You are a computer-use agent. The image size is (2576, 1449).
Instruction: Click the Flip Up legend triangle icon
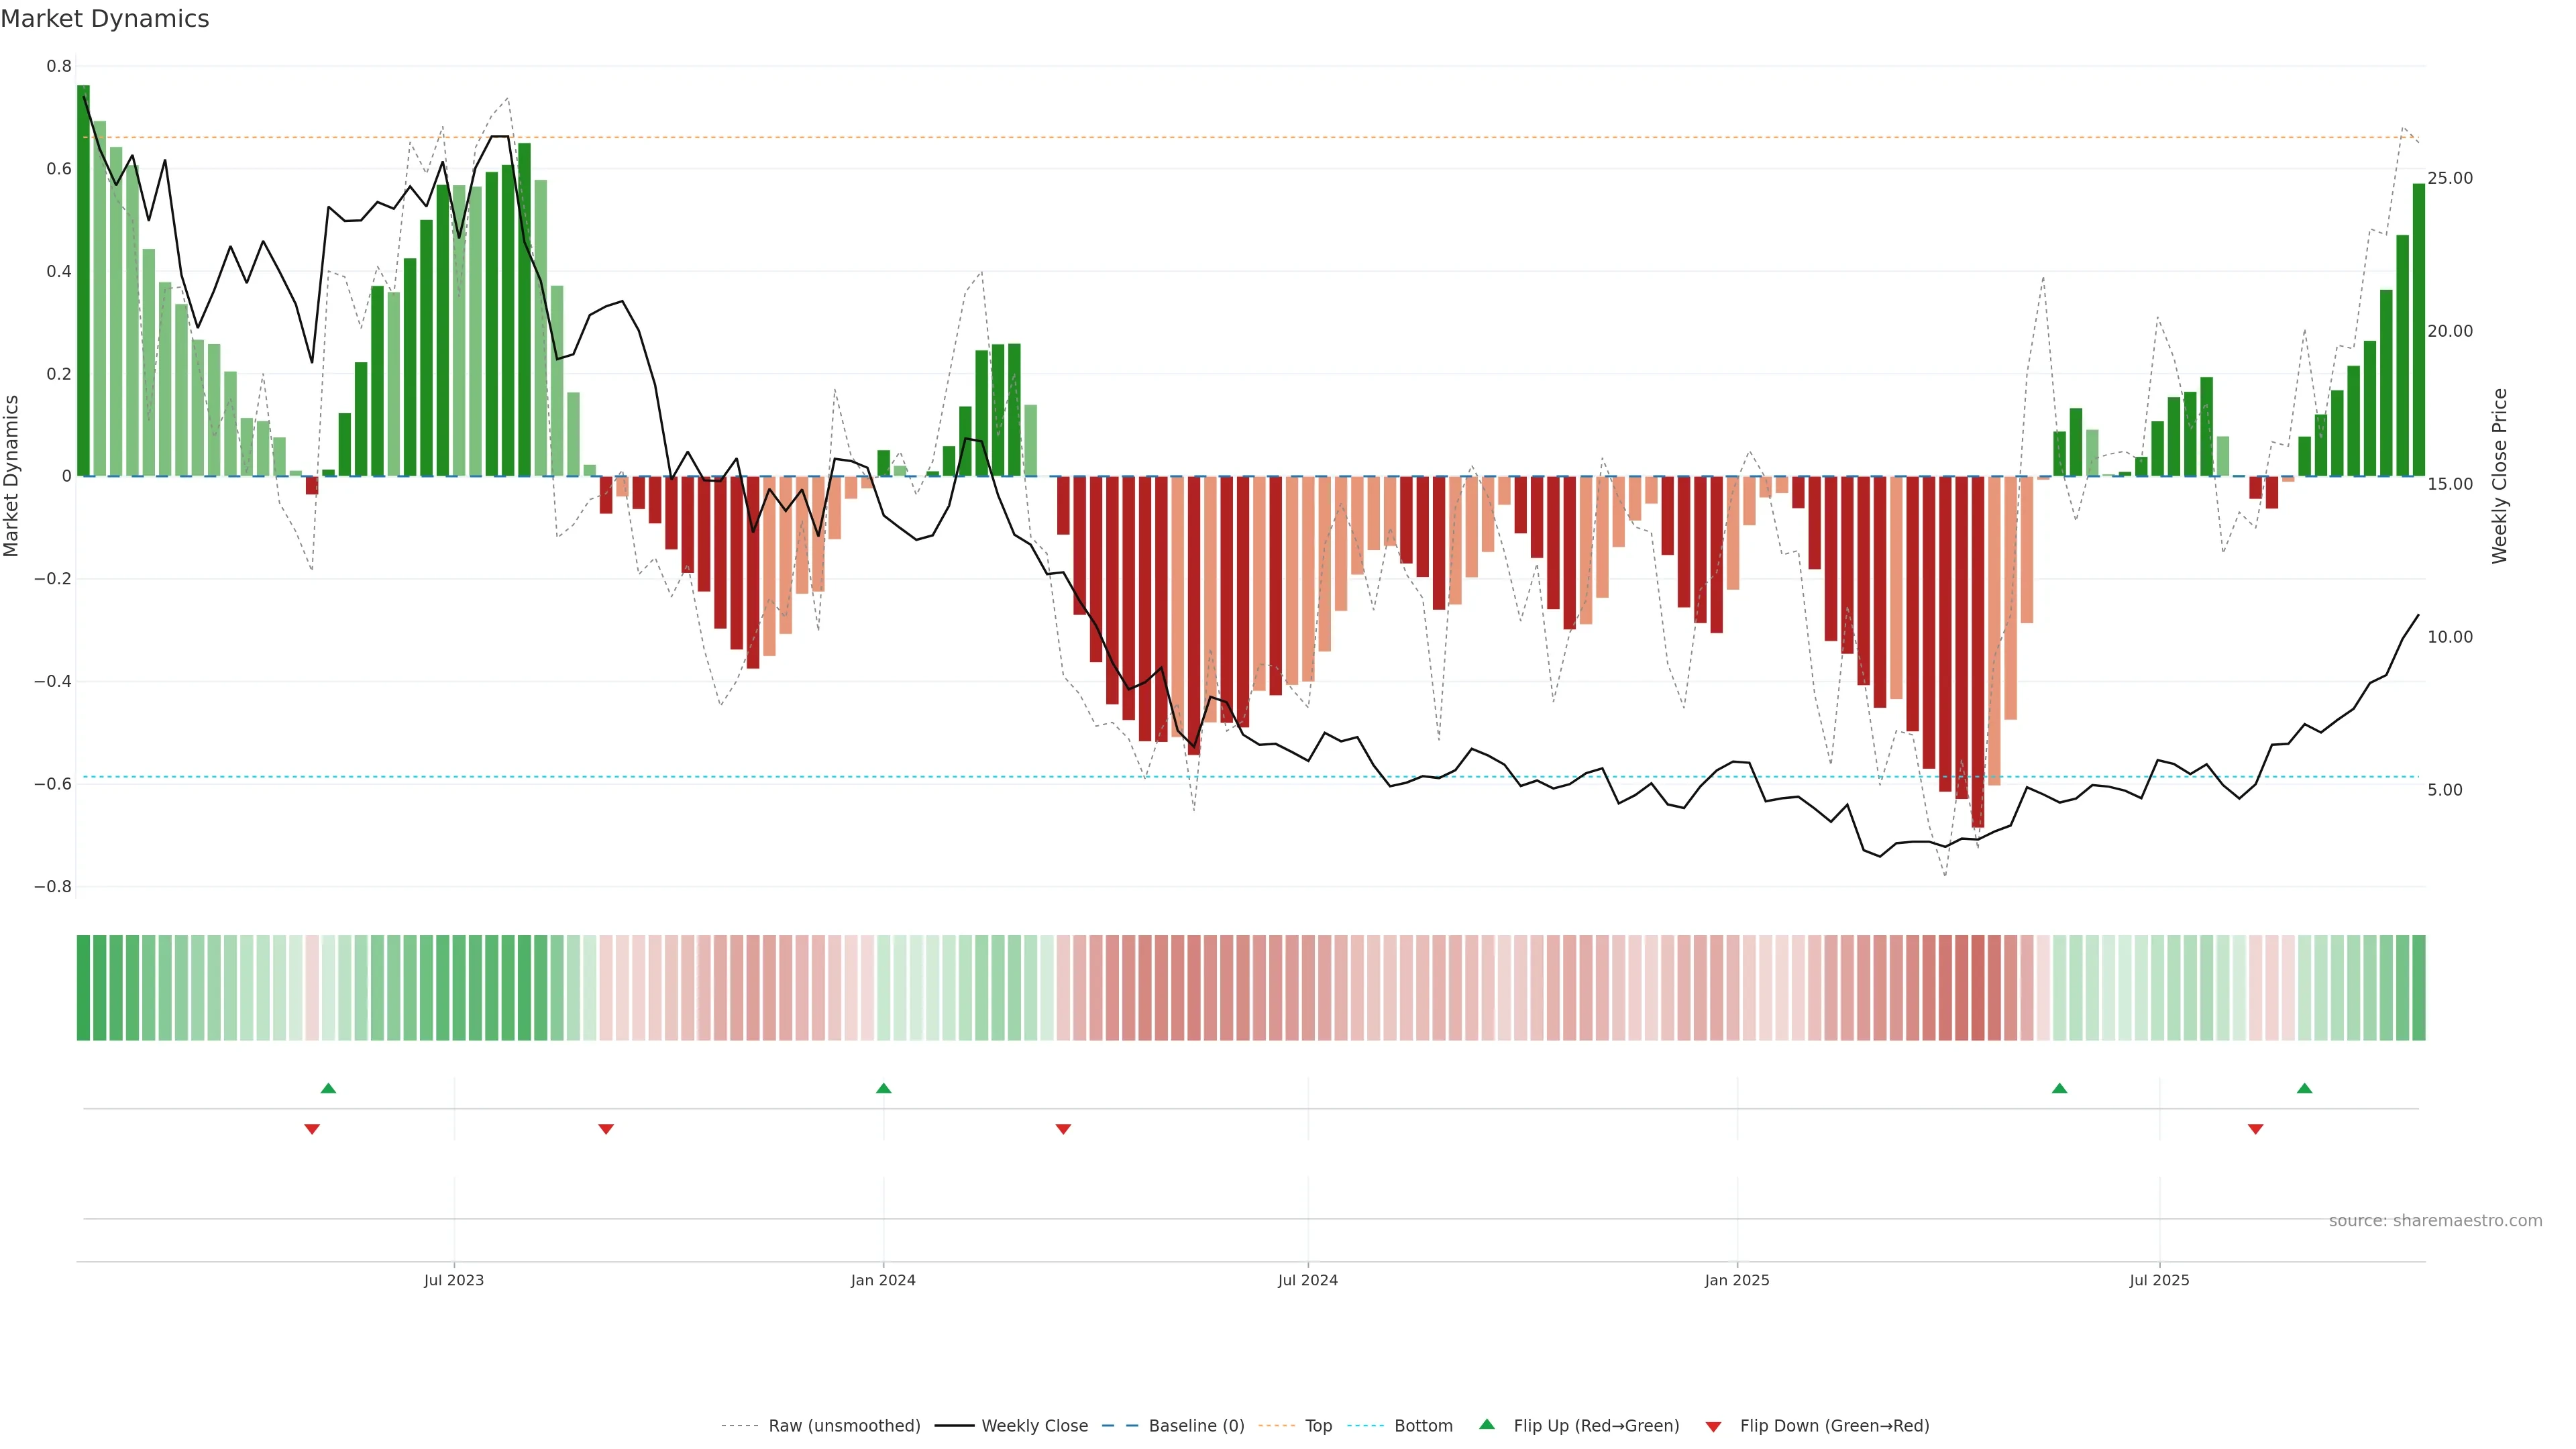point(1487,1424)
